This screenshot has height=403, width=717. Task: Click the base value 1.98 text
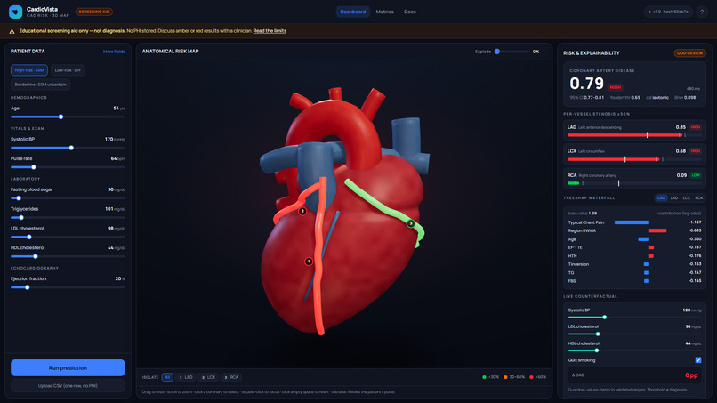(582, 214)
